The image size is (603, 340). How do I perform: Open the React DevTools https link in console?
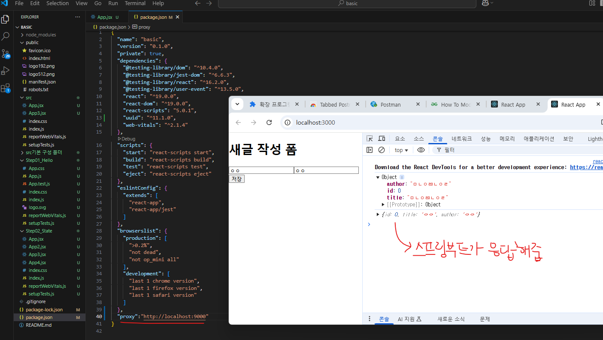586,167
